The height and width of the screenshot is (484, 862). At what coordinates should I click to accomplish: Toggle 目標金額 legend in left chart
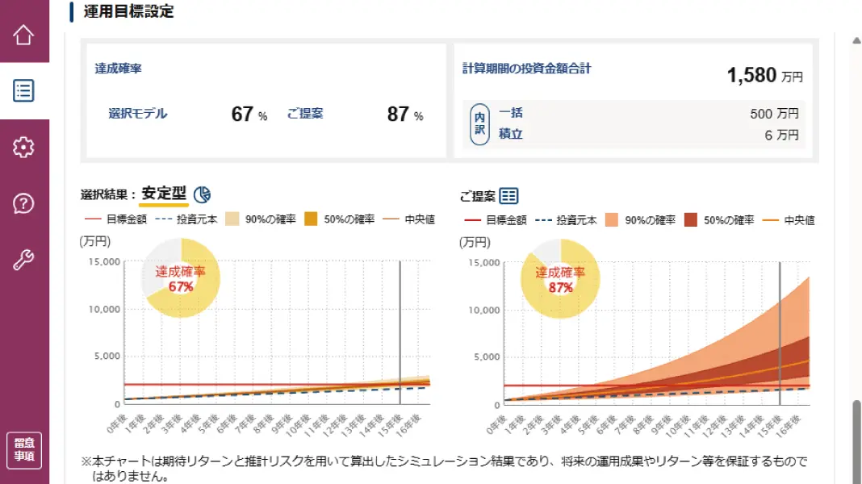116,219
